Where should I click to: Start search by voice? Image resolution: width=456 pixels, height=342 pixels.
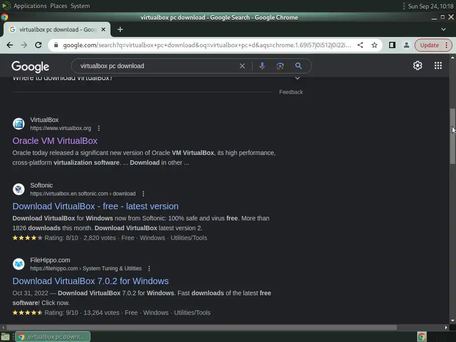pos(262,66)
